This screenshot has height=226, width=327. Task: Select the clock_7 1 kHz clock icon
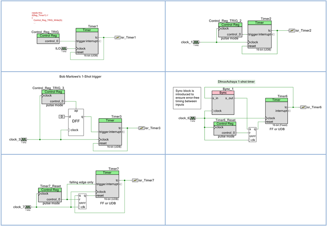(x=28, y=207)
